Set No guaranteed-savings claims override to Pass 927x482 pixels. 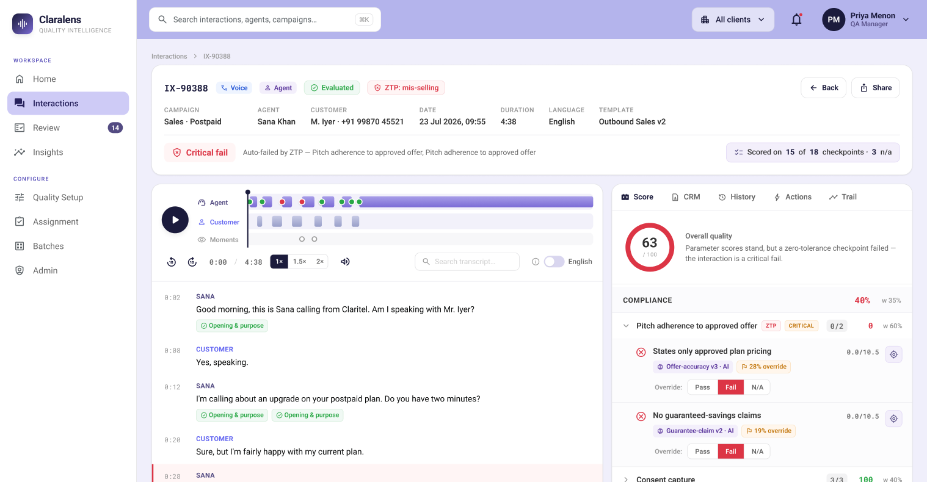point(702,451)
